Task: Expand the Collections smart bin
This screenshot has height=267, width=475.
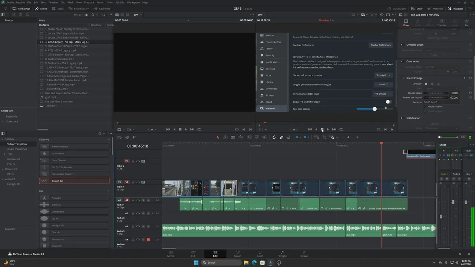Action: point(2,121)
